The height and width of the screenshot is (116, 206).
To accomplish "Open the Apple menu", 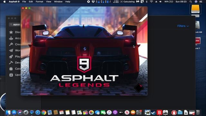I will coord(5,2).
